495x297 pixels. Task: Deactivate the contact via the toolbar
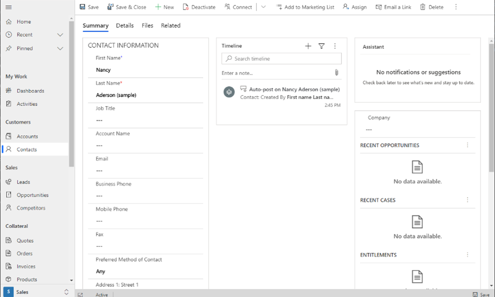[x=199, y=7]
